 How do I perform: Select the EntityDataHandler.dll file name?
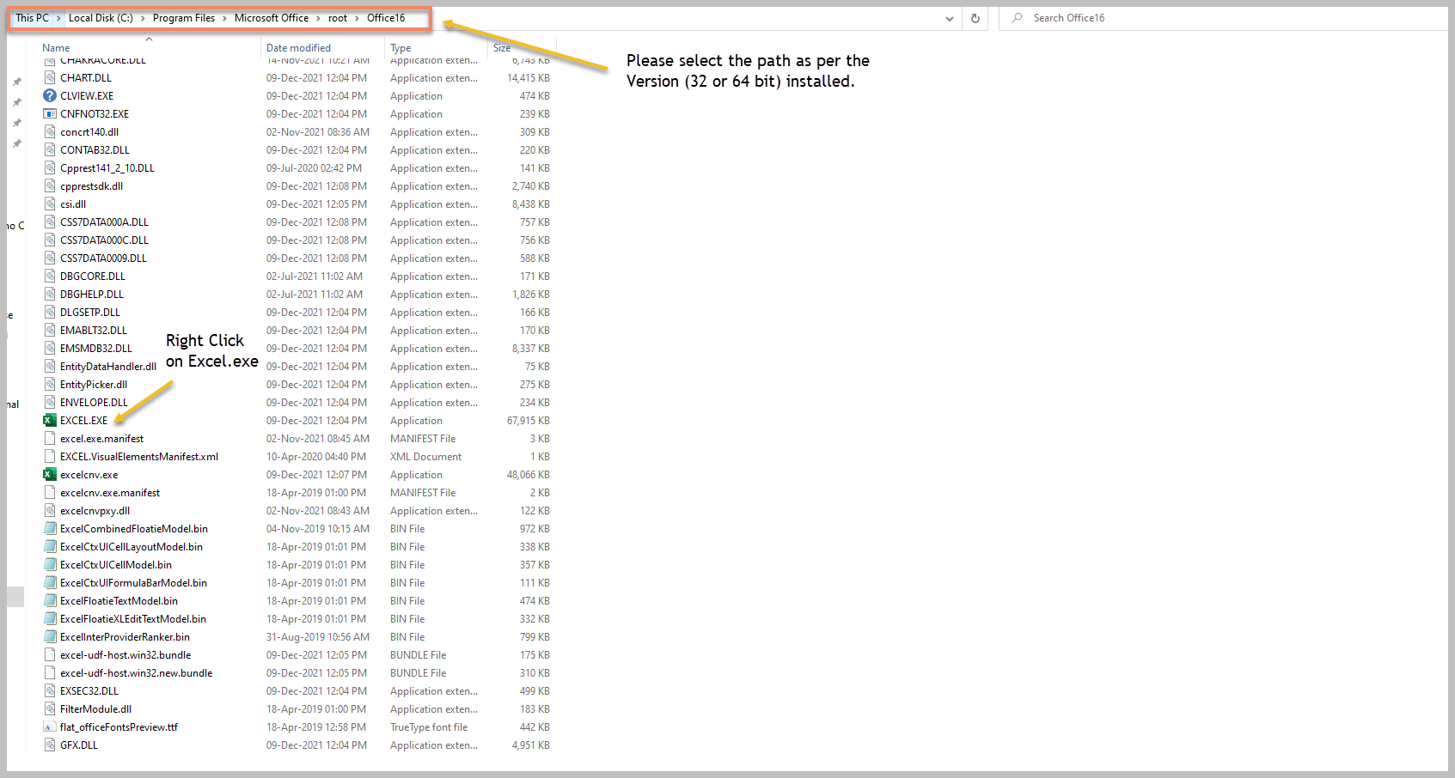pos(108,367)
